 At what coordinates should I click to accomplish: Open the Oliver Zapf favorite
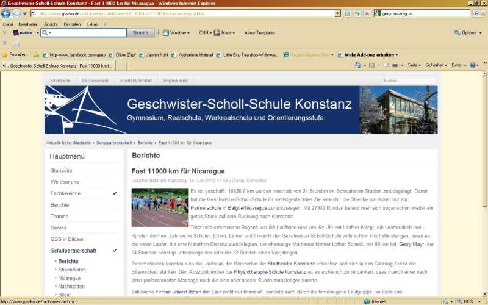pyautogui.click(x=123, y=55)
